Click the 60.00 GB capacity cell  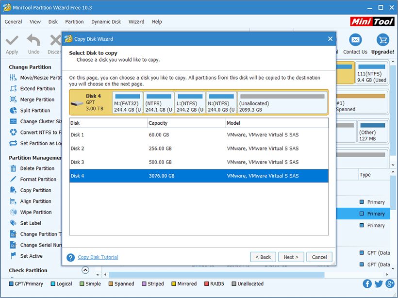coord(159,135)
